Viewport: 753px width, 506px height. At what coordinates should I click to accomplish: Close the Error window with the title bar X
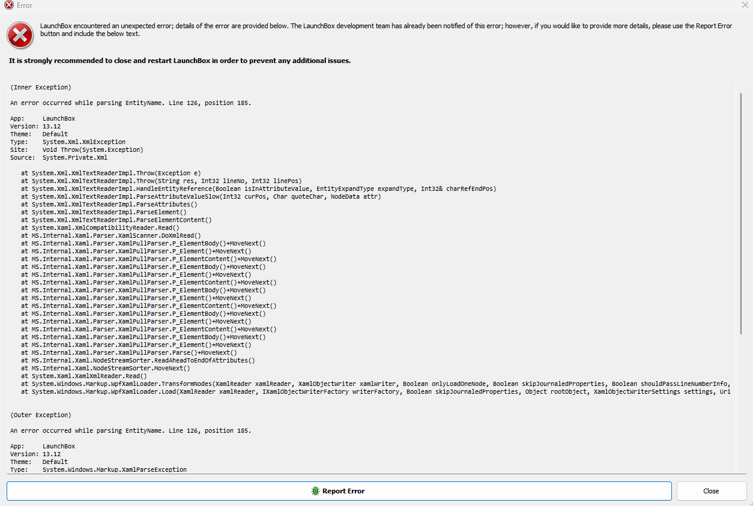point(745,5)
